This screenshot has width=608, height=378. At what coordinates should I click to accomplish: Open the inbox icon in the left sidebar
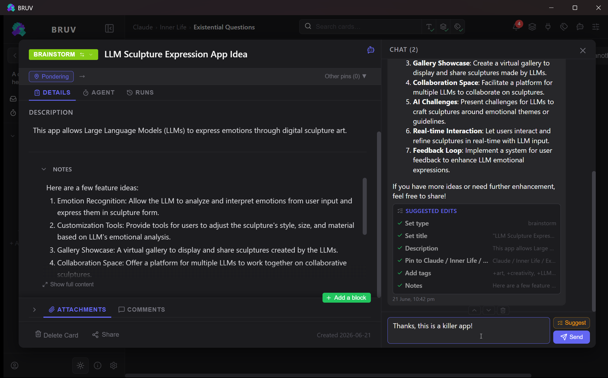tap(13, 99)
